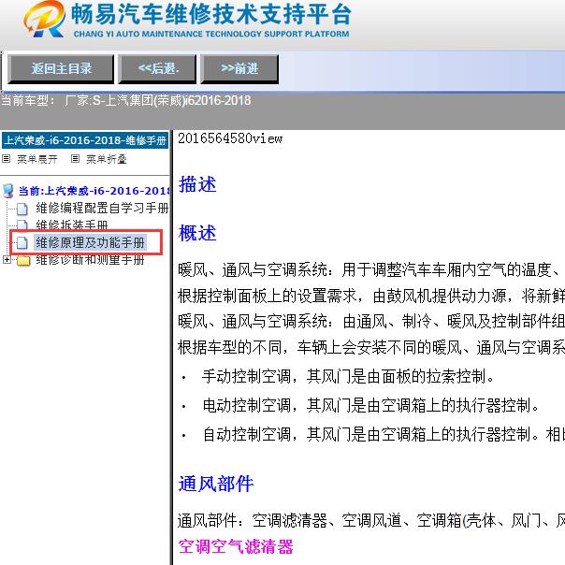Viewport: 565px width, 565px height.
Task: Click the 空调空气滤清器 heading
Action: tap(236, 546)
